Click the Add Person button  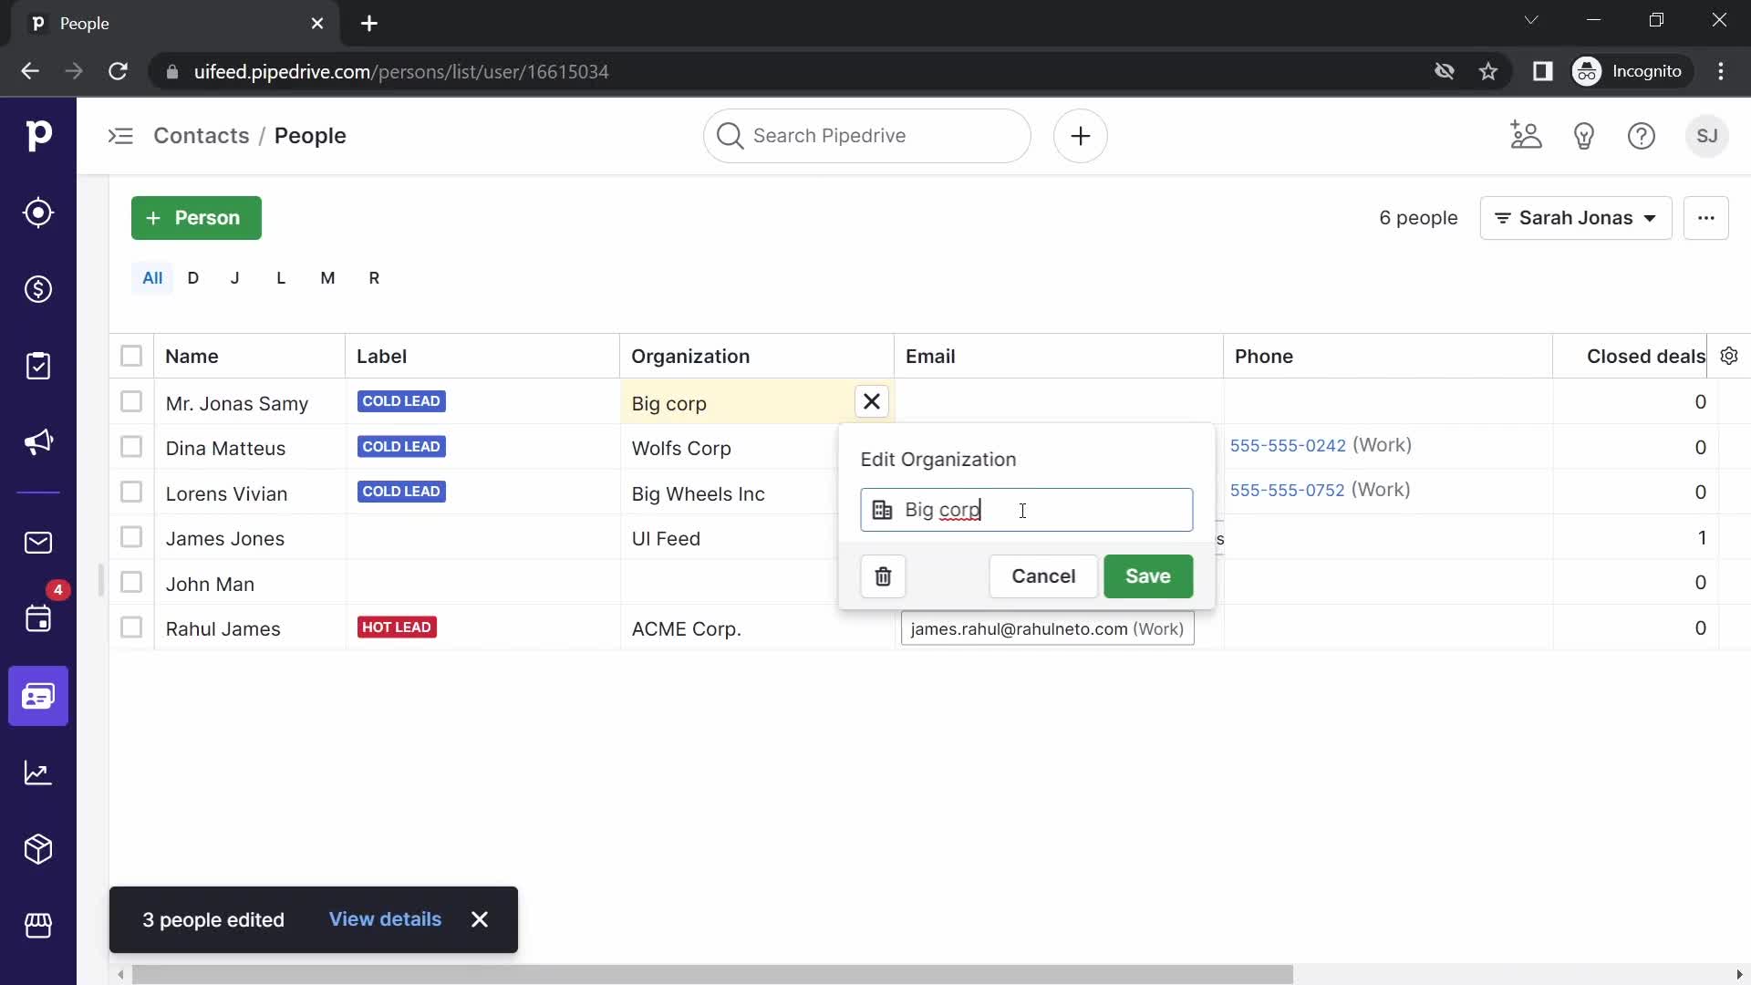[196, 218]
